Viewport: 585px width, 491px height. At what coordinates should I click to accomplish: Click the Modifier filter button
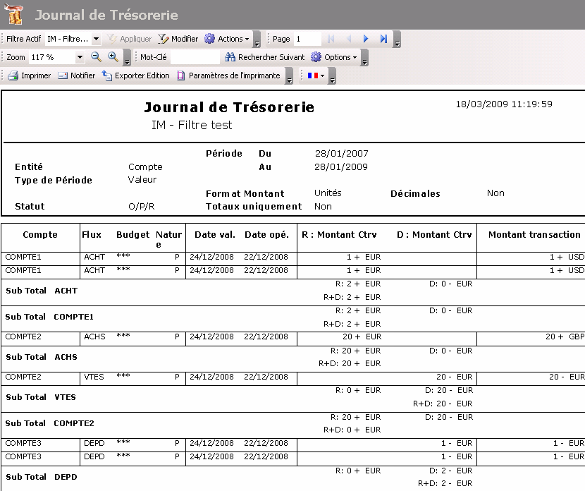point(178,39)
